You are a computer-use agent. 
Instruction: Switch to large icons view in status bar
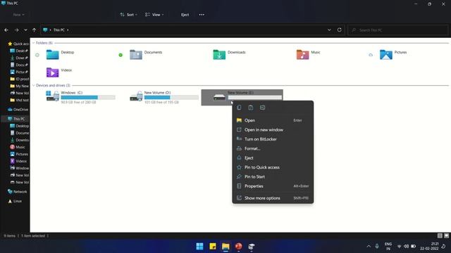[x=446, y=236]
